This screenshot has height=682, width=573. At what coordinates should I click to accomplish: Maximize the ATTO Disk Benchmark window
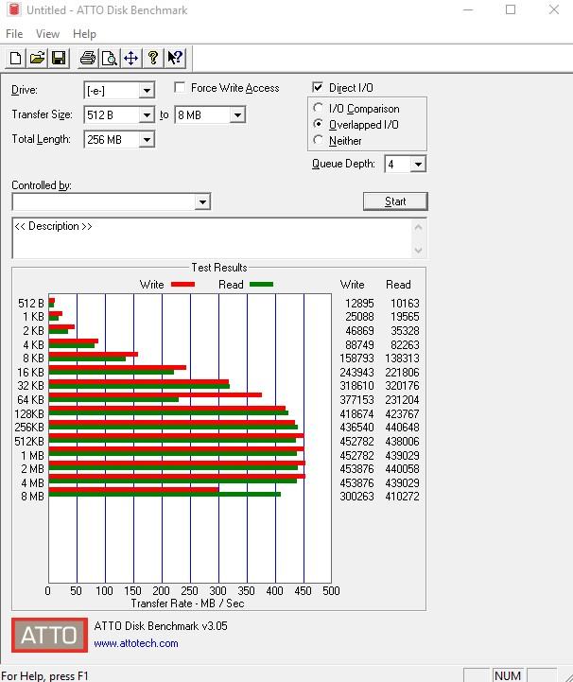[x=511, y=9]
